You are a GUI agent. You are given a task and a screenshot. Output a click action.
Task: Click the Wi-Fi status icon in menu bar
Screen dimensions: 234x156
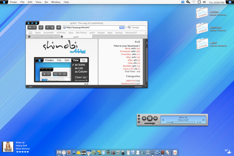click(x=194, y=2)
